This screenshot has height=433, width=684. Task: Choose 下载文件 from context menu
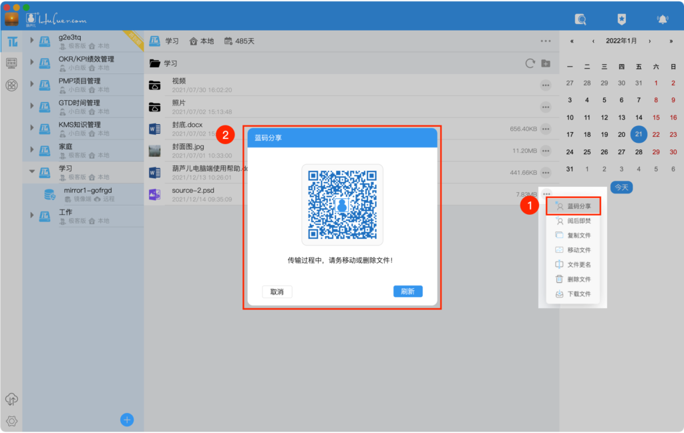(573, 294)
